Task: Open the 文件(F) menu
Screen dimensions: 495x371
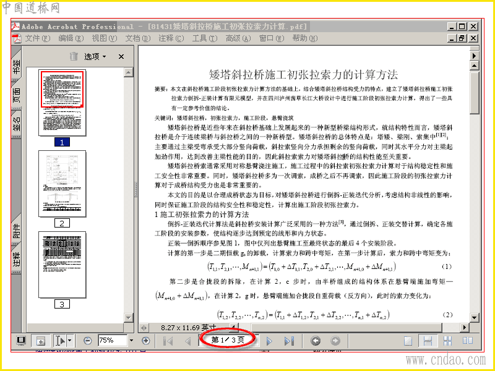Action: pyautogui.click(x=37, y=38)
